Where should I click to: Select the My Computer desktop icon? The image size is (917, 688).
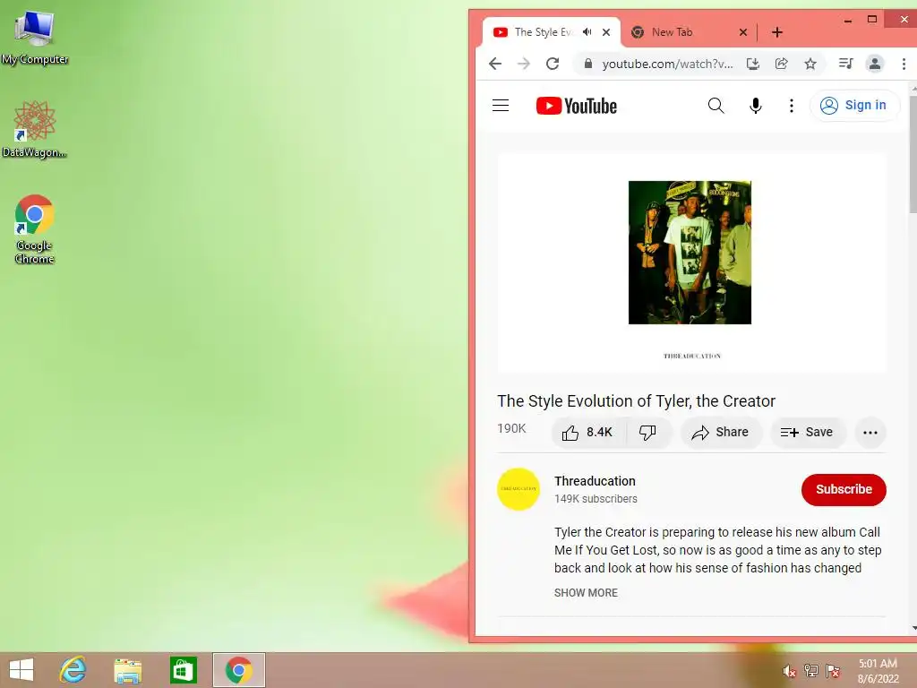tap(35, 37)
